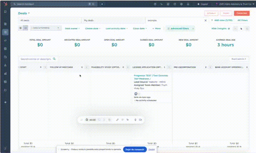Click the avatar icon on the Progresus deal card

coord(136,94)
